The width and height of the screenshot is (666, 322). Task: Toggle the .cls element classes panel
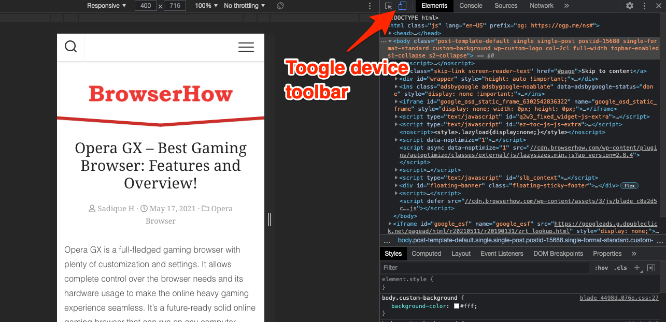[x=620, y=268]
